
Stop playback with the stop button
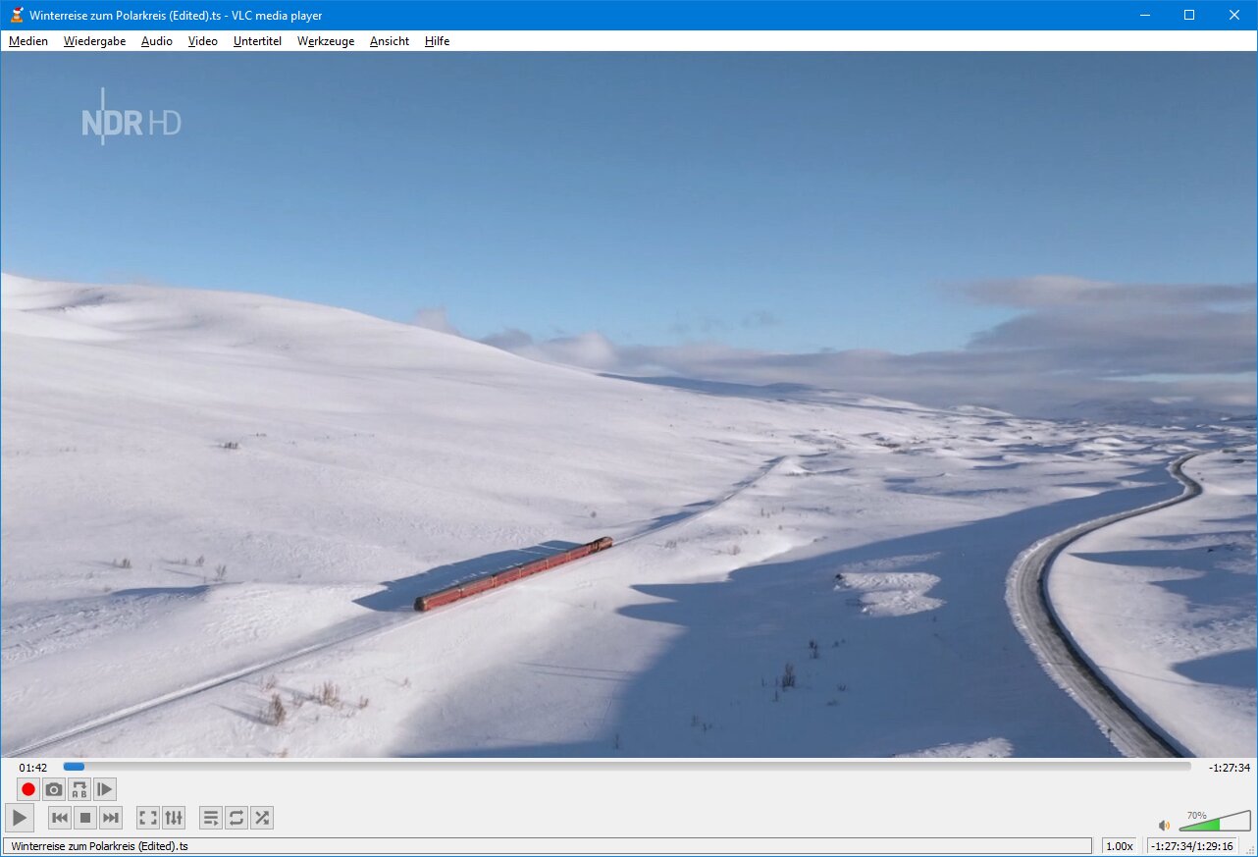(85, 818)
